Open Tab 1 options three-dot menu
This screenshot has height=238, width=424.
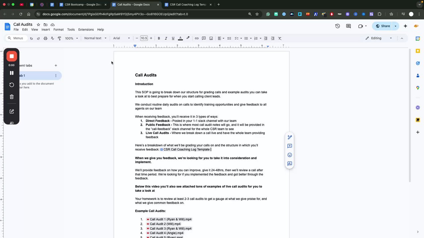pyautogui.click(x=56, y=76)
